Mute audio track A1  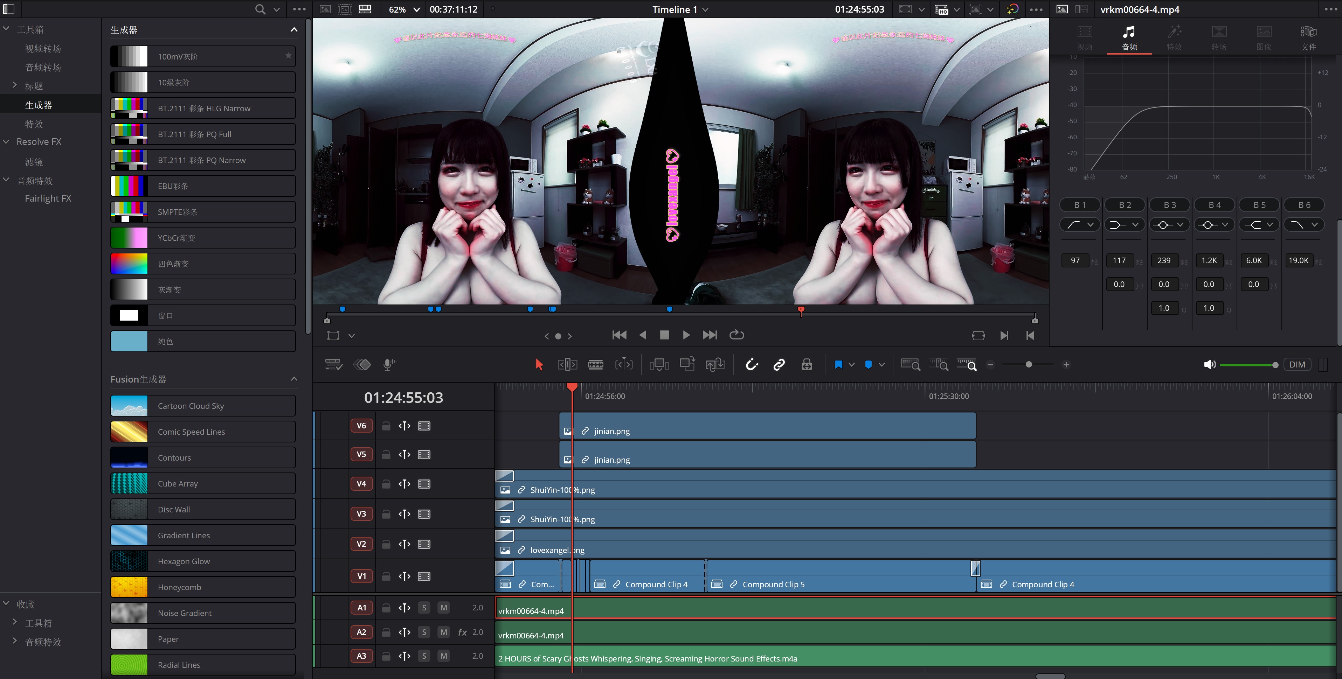[x=443, y=608]
